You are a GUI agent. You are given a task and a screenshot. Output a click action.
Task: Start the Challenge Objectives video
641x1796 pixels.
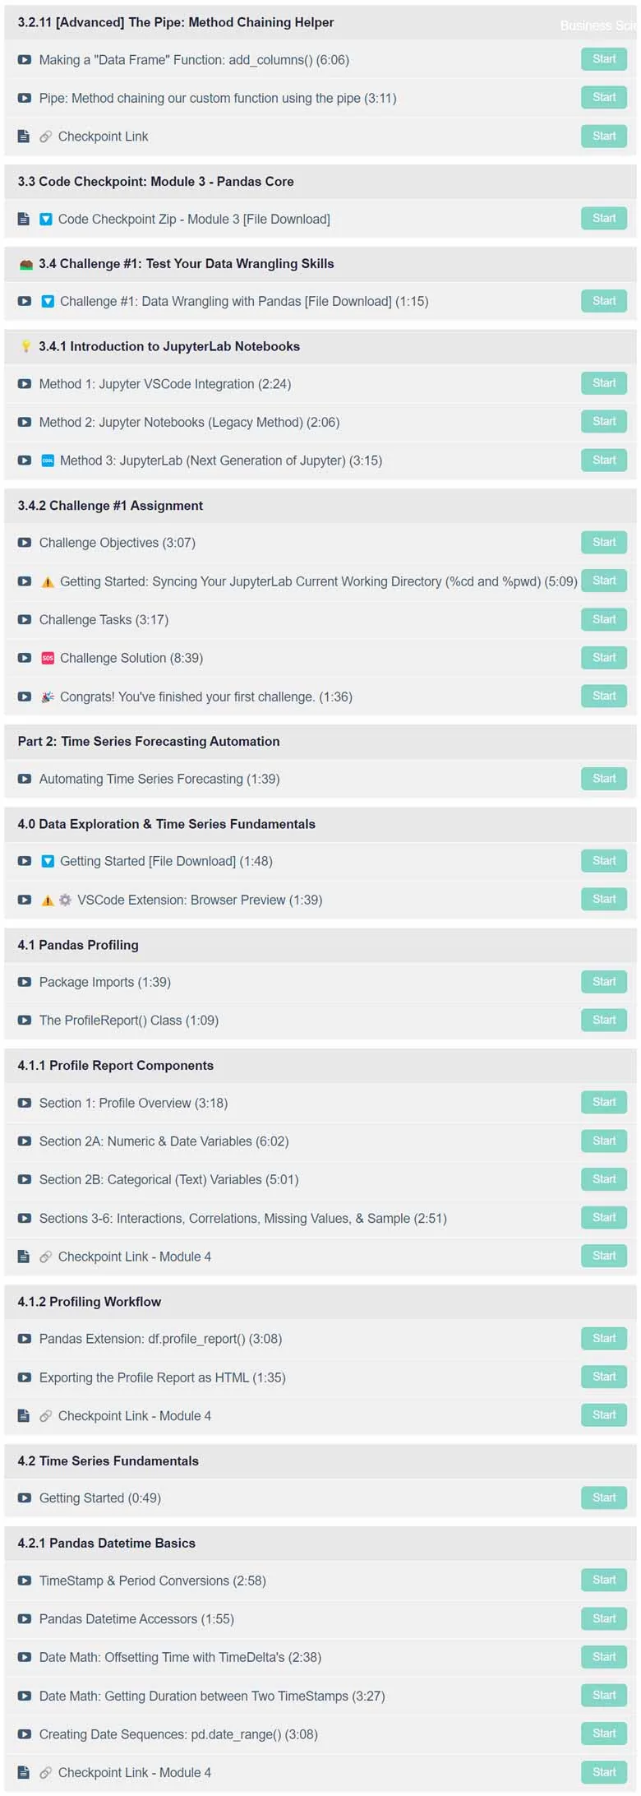(x=604, y=542)
